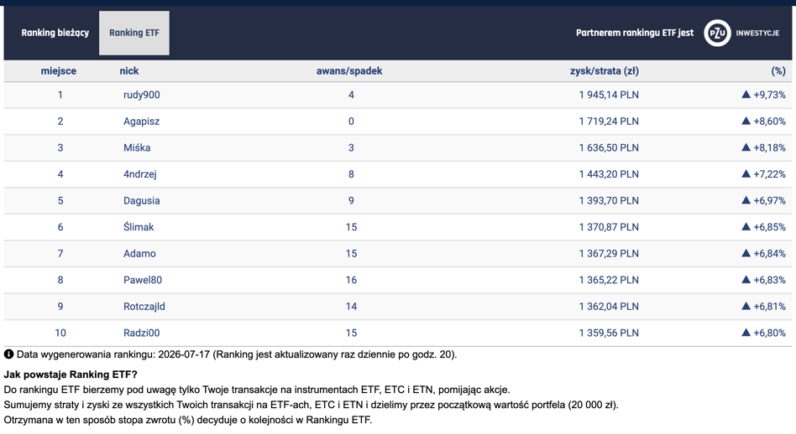The width and height of the screenshot is (796, 434).
Task: Click the up triangle next to +9,73%
Action: pyautogui.click(x=746, y=94)
